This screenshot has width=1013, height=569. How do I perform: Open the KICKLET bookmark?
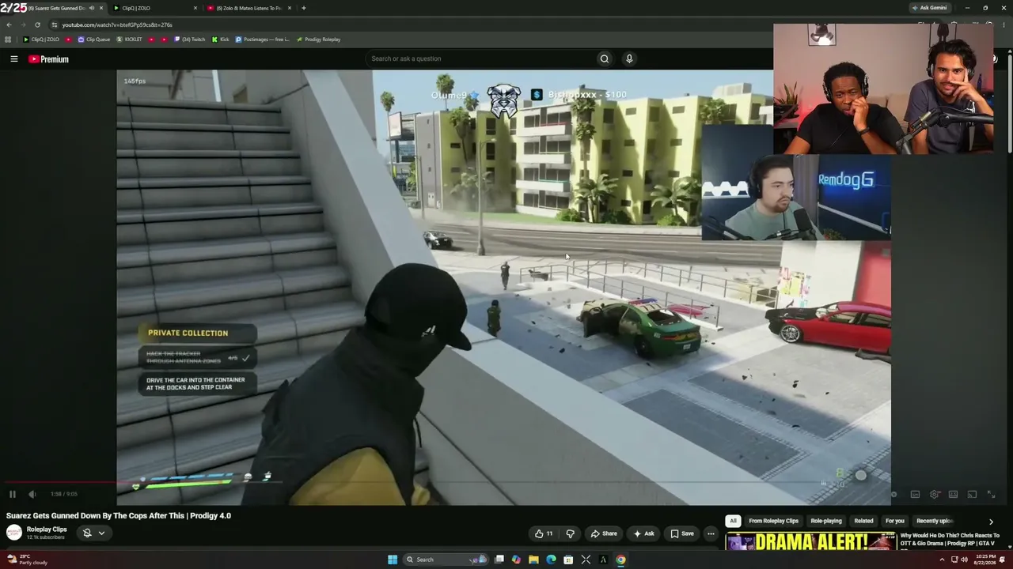pyautogui.click(x=129, y=40)
